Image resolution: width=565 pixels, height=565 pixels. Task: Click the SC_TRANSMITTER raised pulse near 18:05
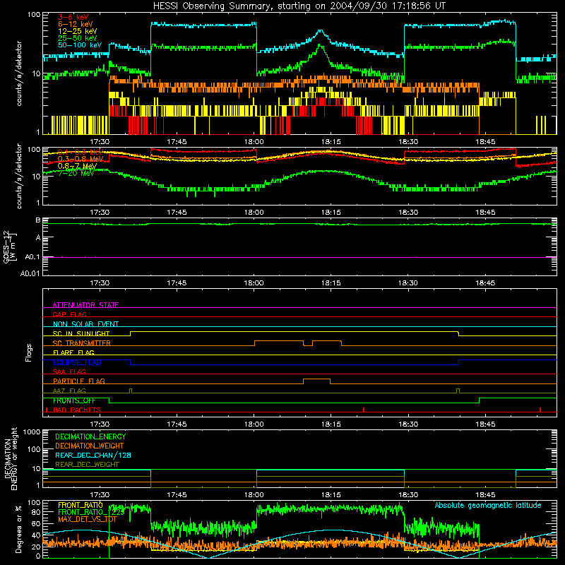click(x=279, y=341)
